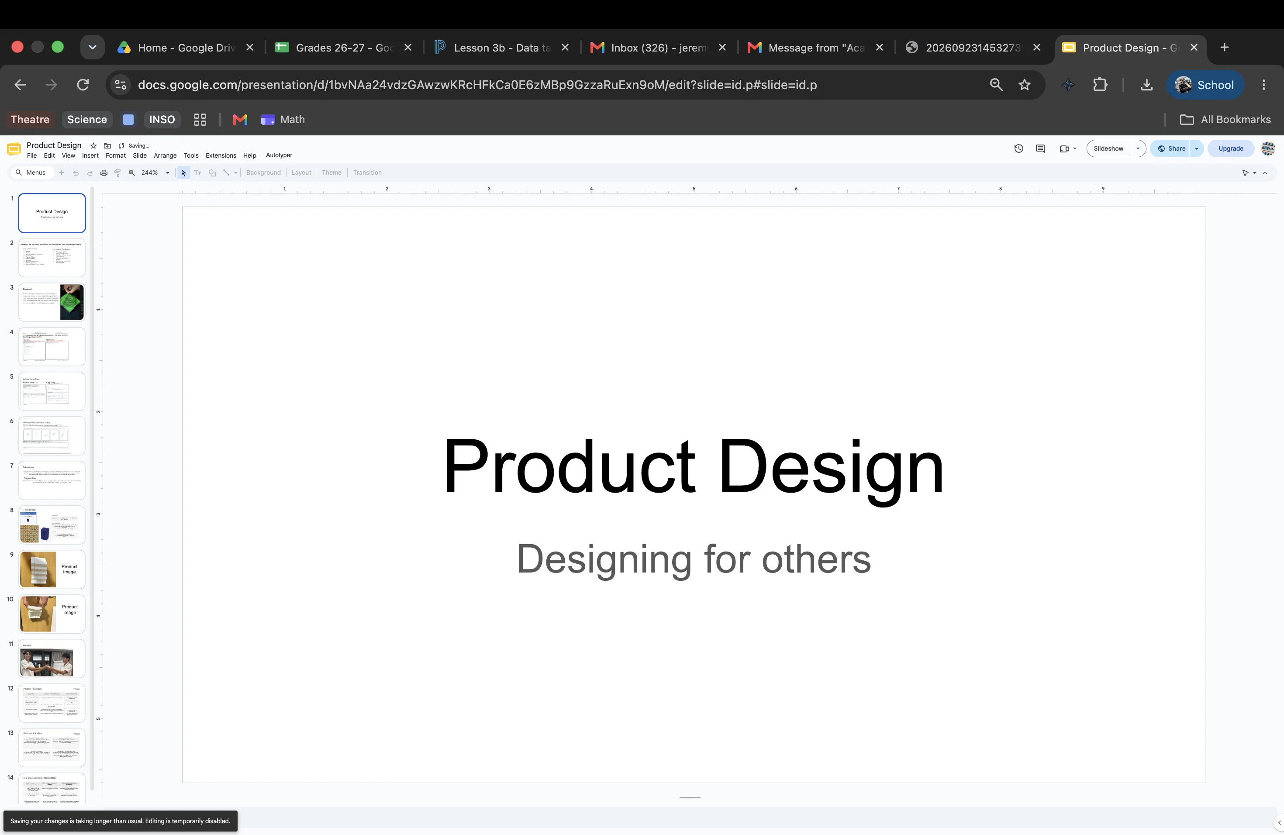Select slide 3 thumbnail with green image
This screenshot has width=1284, height=835.
(x=52, y=302)
